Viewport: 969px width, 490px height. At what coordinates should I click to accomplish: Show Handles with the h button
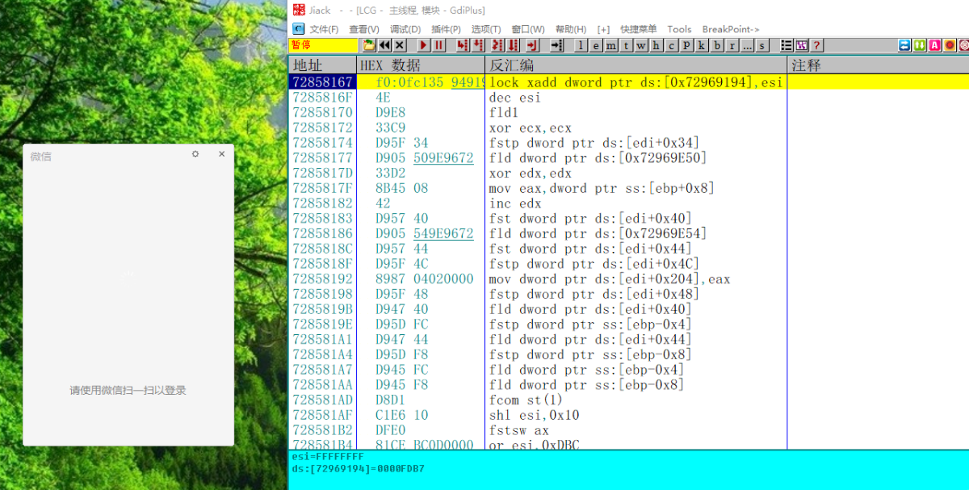(x=656, y=45)
